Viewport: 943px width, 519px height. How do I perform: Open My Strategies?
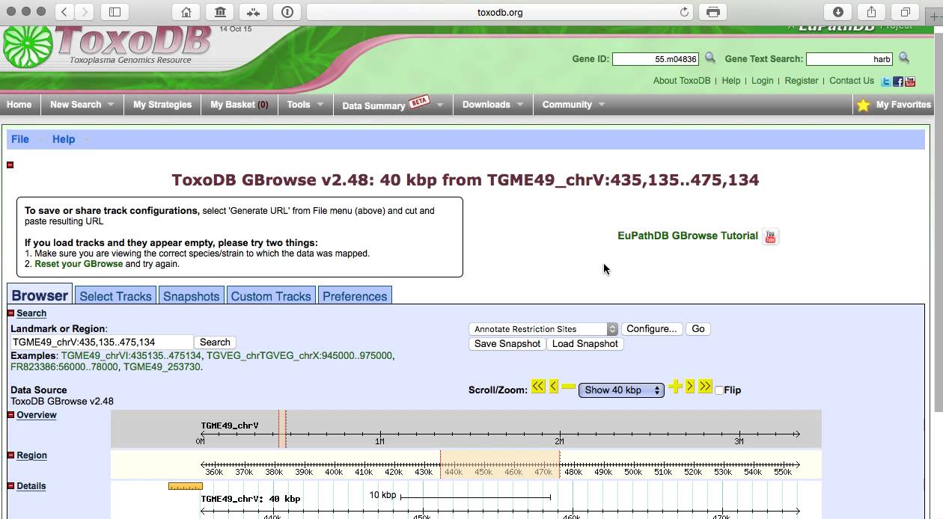pos(162,105)
